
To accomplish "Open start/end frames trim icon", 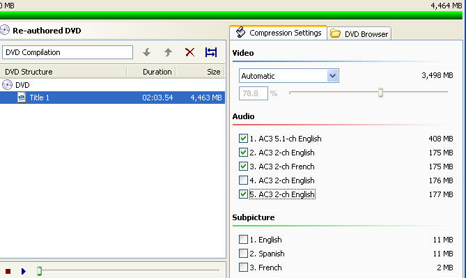I will coord(211,52).
